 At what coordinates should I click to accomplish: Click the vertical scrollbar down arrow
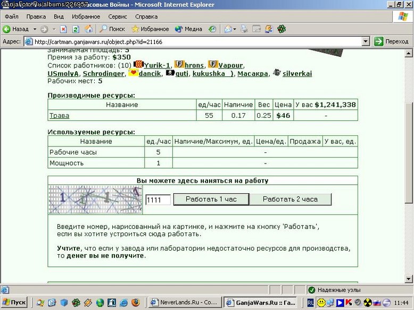(x=409, y=279)
